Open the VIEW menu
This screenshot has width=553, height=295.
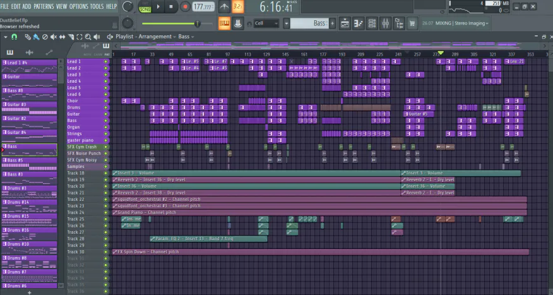61,6
